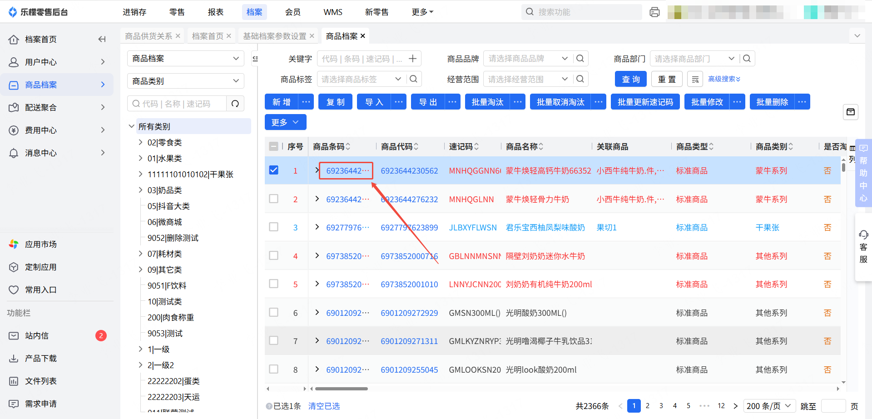
Task: Open the 经营范围 dropdown
Action: pos(527,79)
